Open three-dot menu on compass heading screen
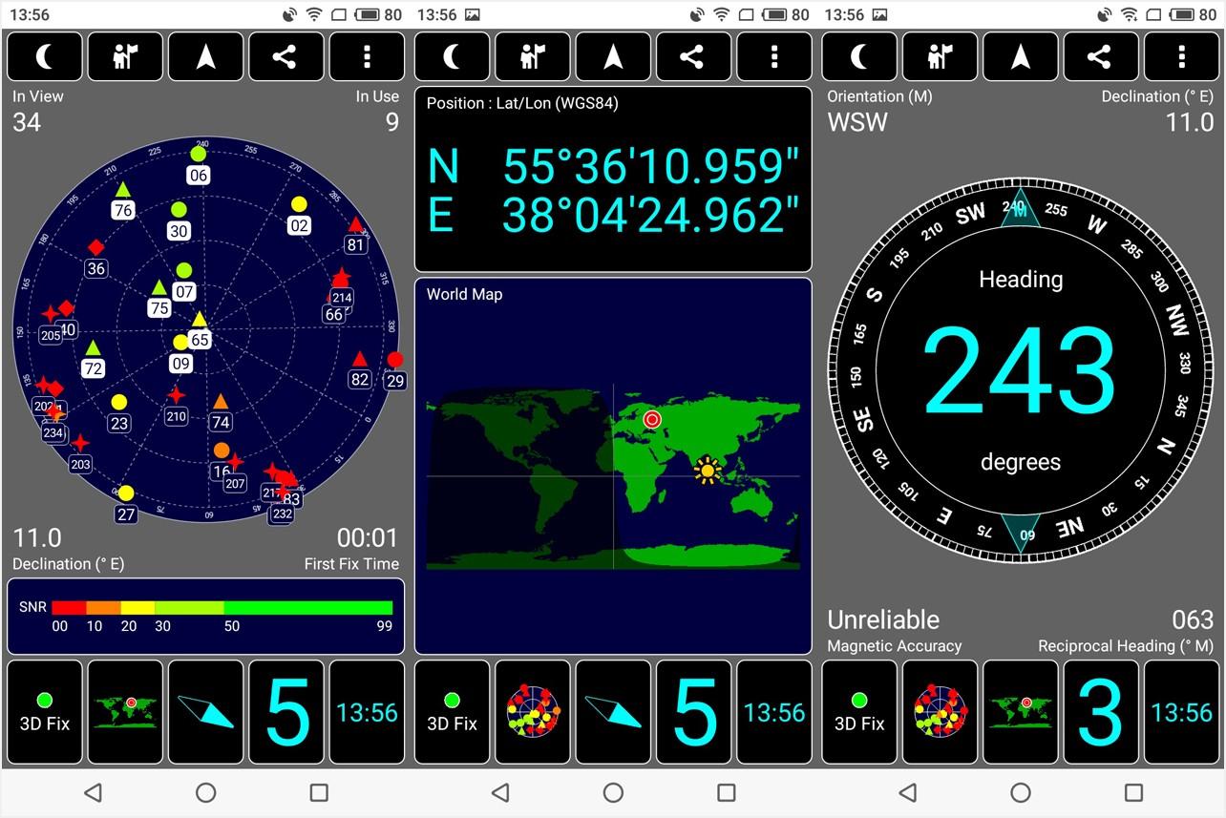This screenshot has width=1226, height=818. pyautogui.click(x=1181, y=56)
